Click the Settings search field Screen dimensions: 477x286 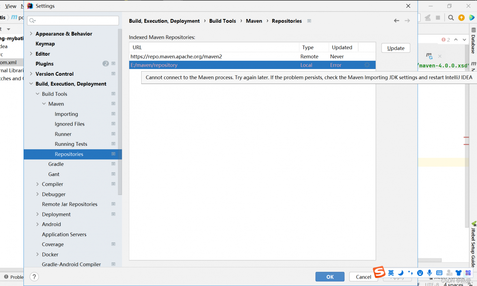[x=73, y=21]
